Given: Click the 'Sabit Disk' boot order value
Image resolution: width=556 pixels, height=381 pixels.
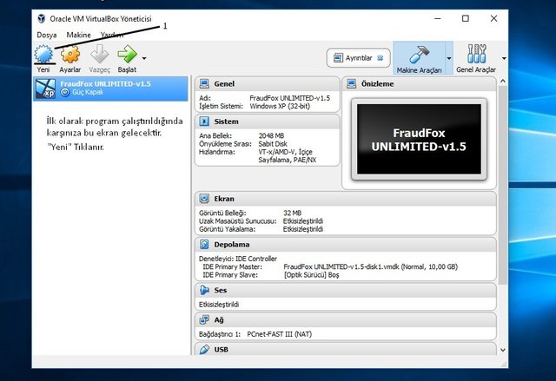Looking at the screenshot, I should [273, 144].
